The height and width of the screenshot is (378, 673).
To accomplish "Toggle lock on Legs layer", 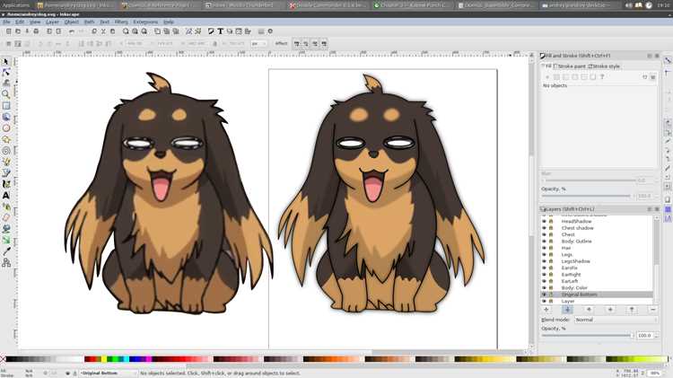I will click(551, 254).
